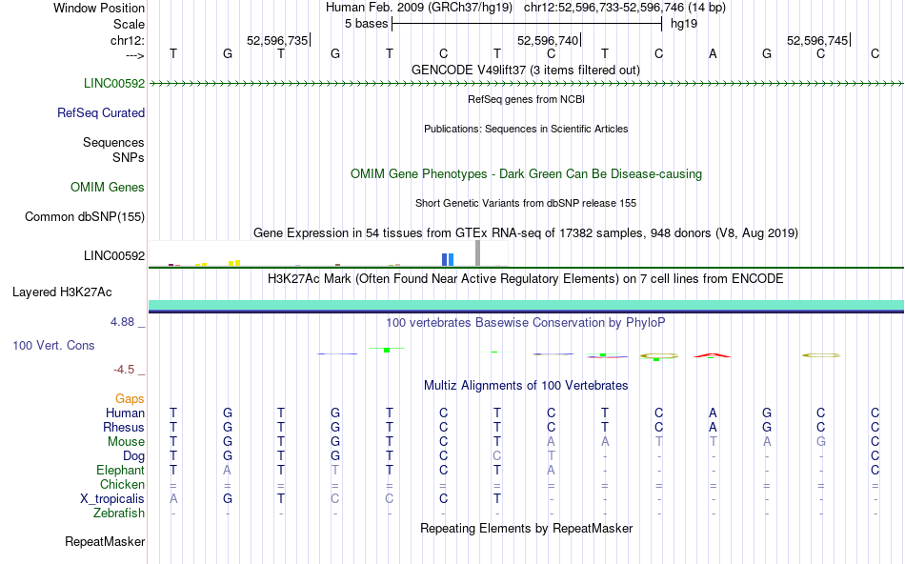Click the H3K27Ac Mark track title

coord(526,278)
